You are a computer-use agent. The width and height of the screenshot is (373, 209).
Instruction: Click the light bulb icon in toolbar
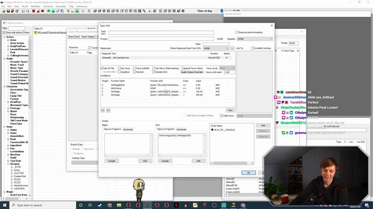pos(68,11)
